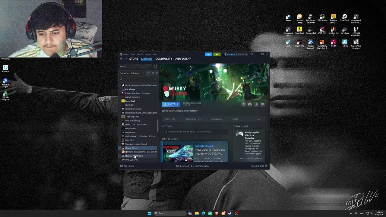This screenshot has height=217, width=386.
Task: Click the library Home button
Action: 135,66
